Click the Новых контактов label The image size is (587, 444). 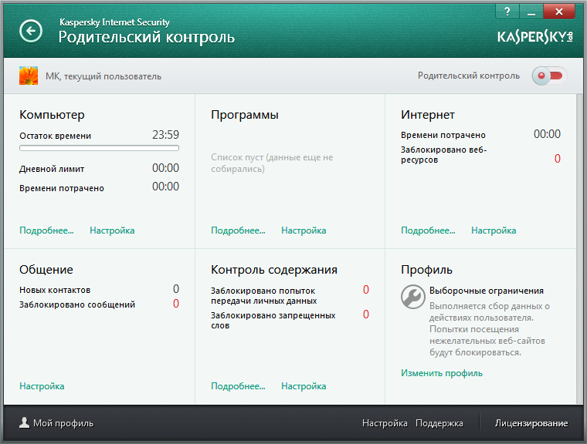55,290
